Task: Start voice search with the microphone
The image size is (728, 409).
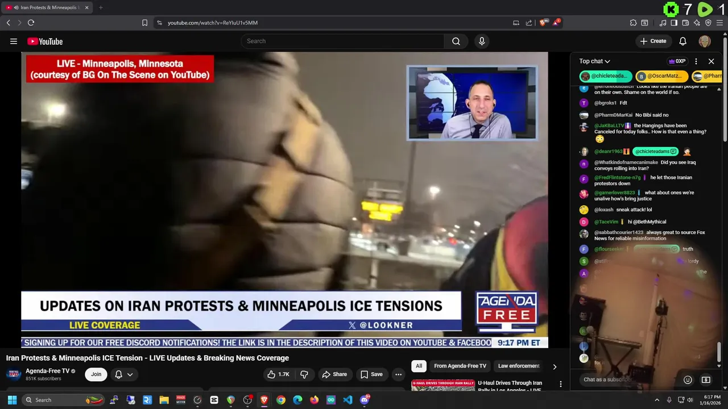Action: point(482,41)
